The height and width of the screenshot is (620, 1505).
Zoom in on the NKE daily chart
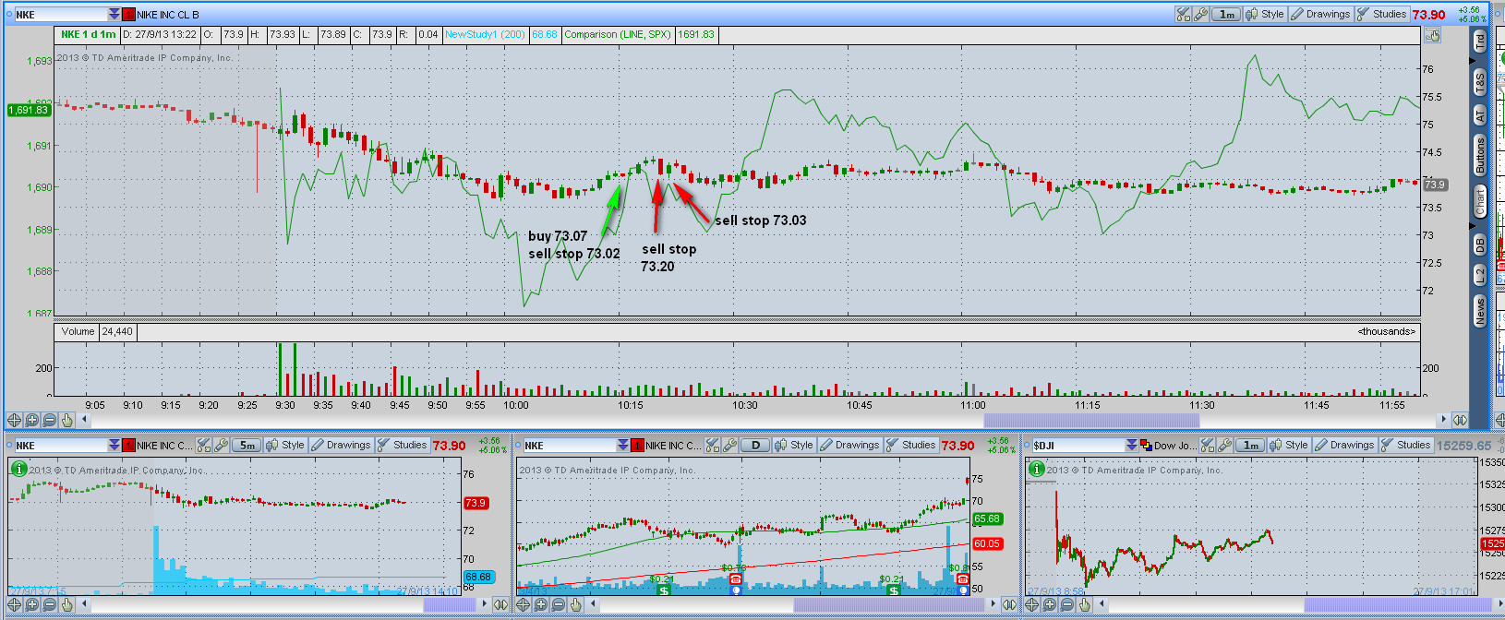[541, 605]
